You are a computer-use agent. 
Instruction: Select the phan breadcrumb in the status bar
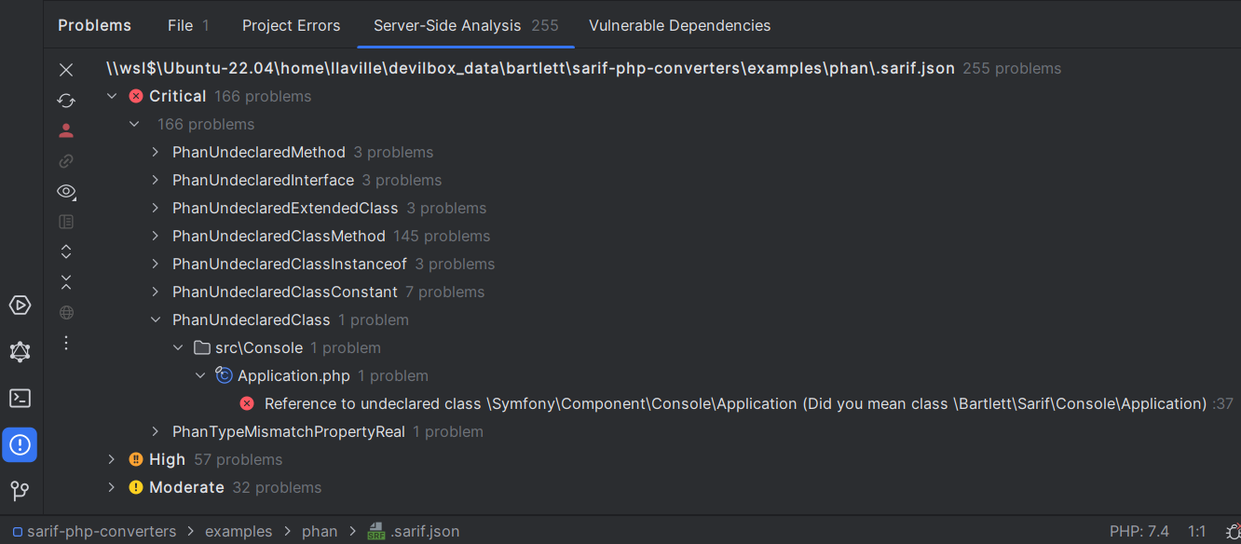320,531
